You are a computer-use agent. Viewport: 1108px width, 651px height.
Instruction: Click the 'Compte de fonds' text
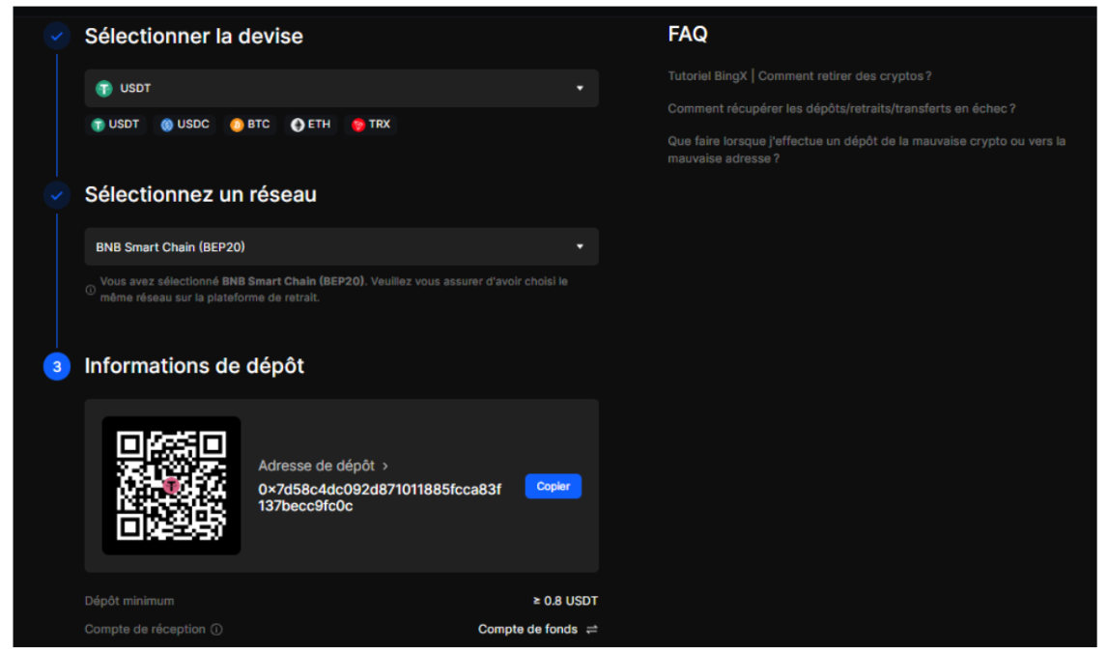tap(527, 629)
